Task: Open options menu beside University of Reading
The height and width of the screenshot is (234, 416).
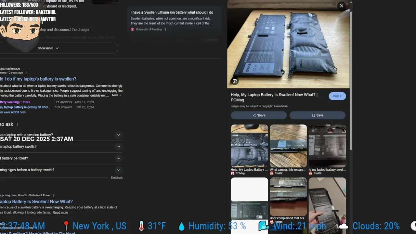Action: click(165, 29)
